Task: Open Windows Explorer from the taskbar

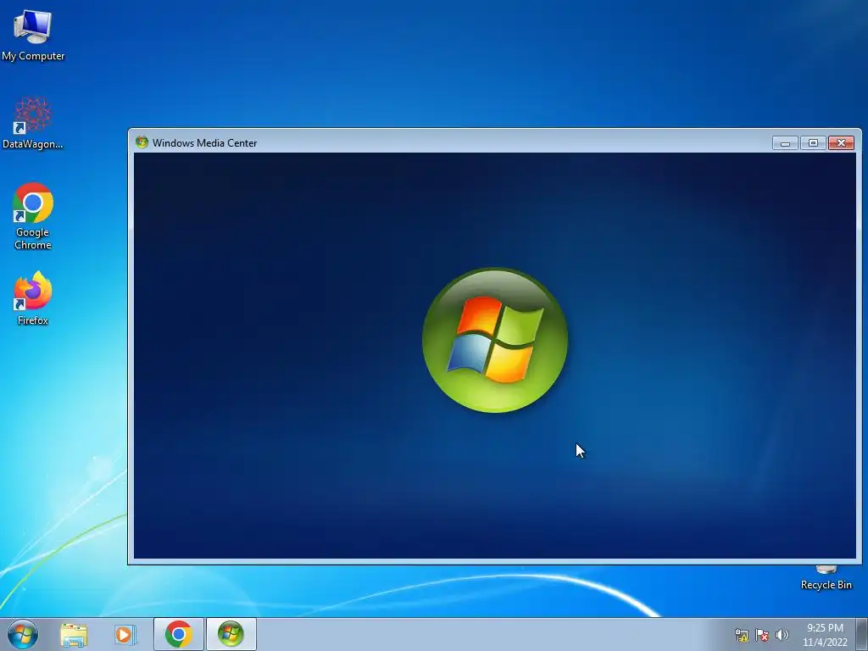Action: (x=74, y=634)
